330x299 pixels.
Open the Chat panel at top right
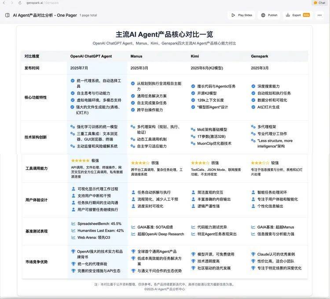(319, 3)
